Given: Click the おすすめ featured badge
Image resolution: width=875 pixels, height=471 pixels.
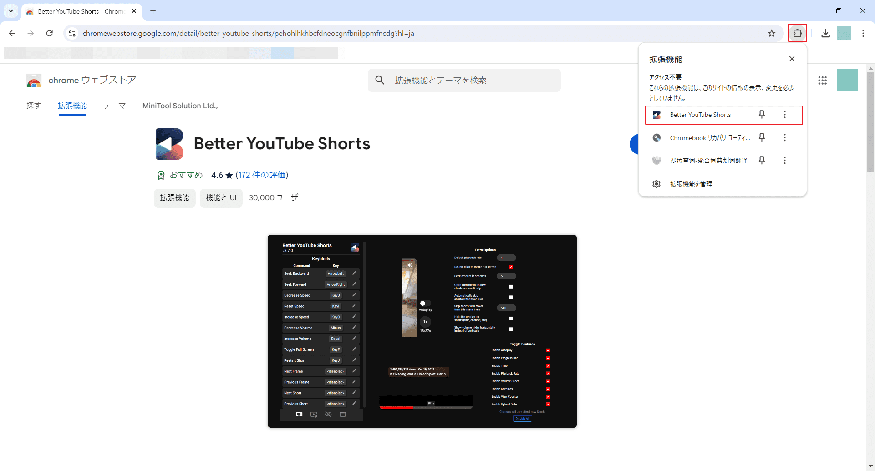Looking at the screenshot, I should (x=180, y=175).
